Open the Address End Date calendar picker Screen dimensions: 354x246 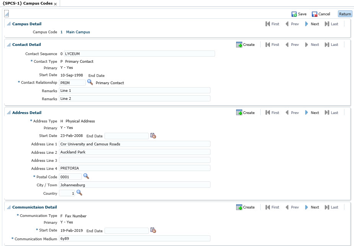153,136
